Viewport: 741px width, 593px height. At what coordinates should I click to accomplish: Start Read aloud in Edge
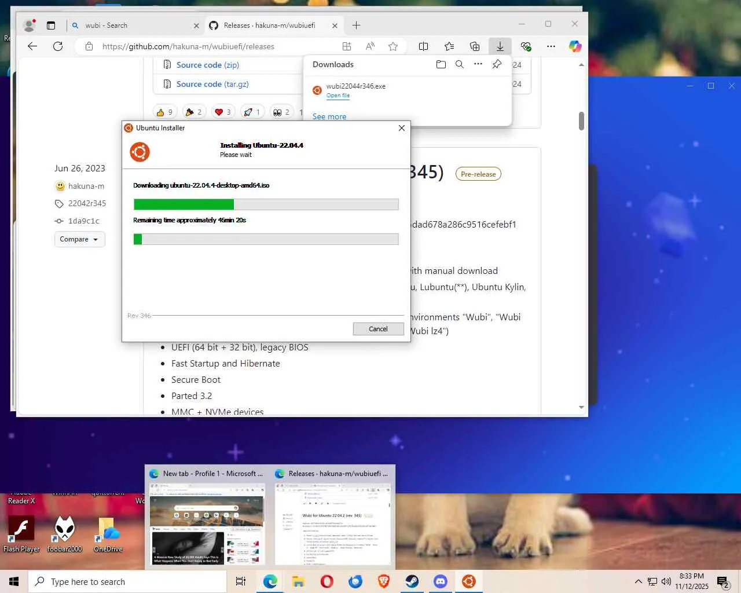(x=370, y=46)
